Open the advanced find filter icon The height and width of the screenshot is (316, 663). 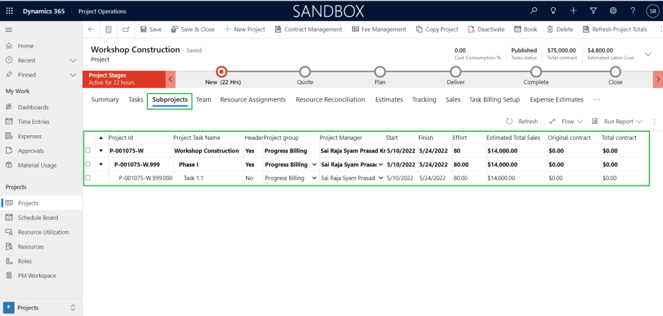click(x=593, y=11)
